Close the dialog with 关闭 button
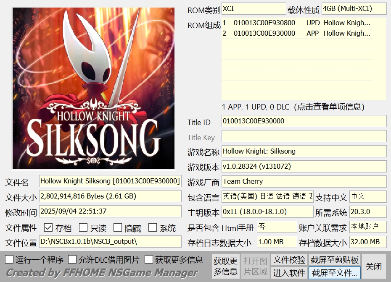Screen dimensions: 391x282 [373, 266]
